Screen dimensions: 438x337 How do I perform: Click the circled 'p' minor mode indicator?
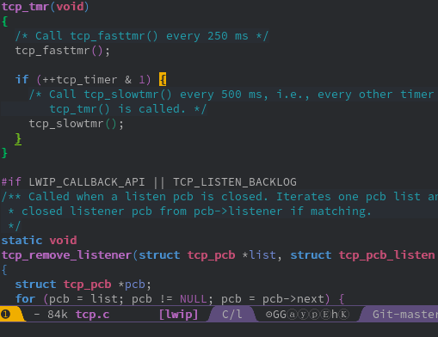314,315
